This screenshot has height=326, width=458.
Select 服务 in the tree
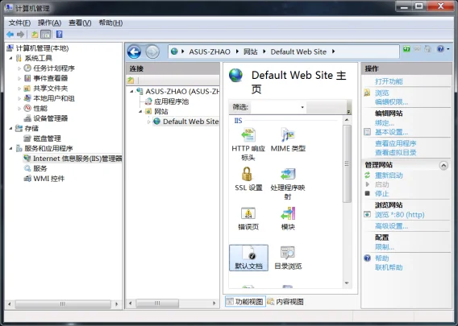40,168
